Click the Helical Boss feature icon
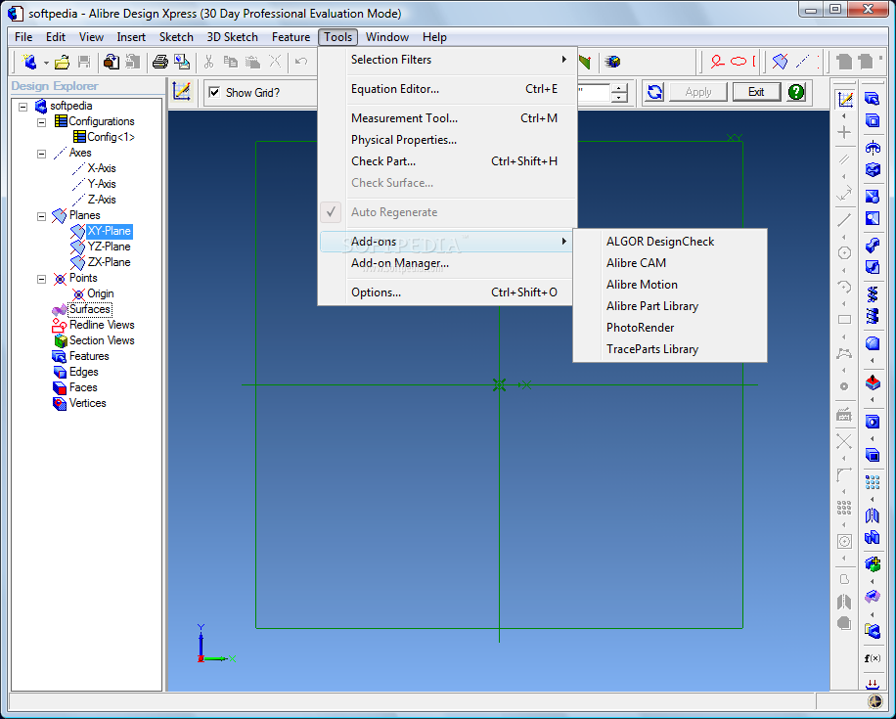Viewport: 896px width, 719px height. pyautogui.click(x=872, y=293)
